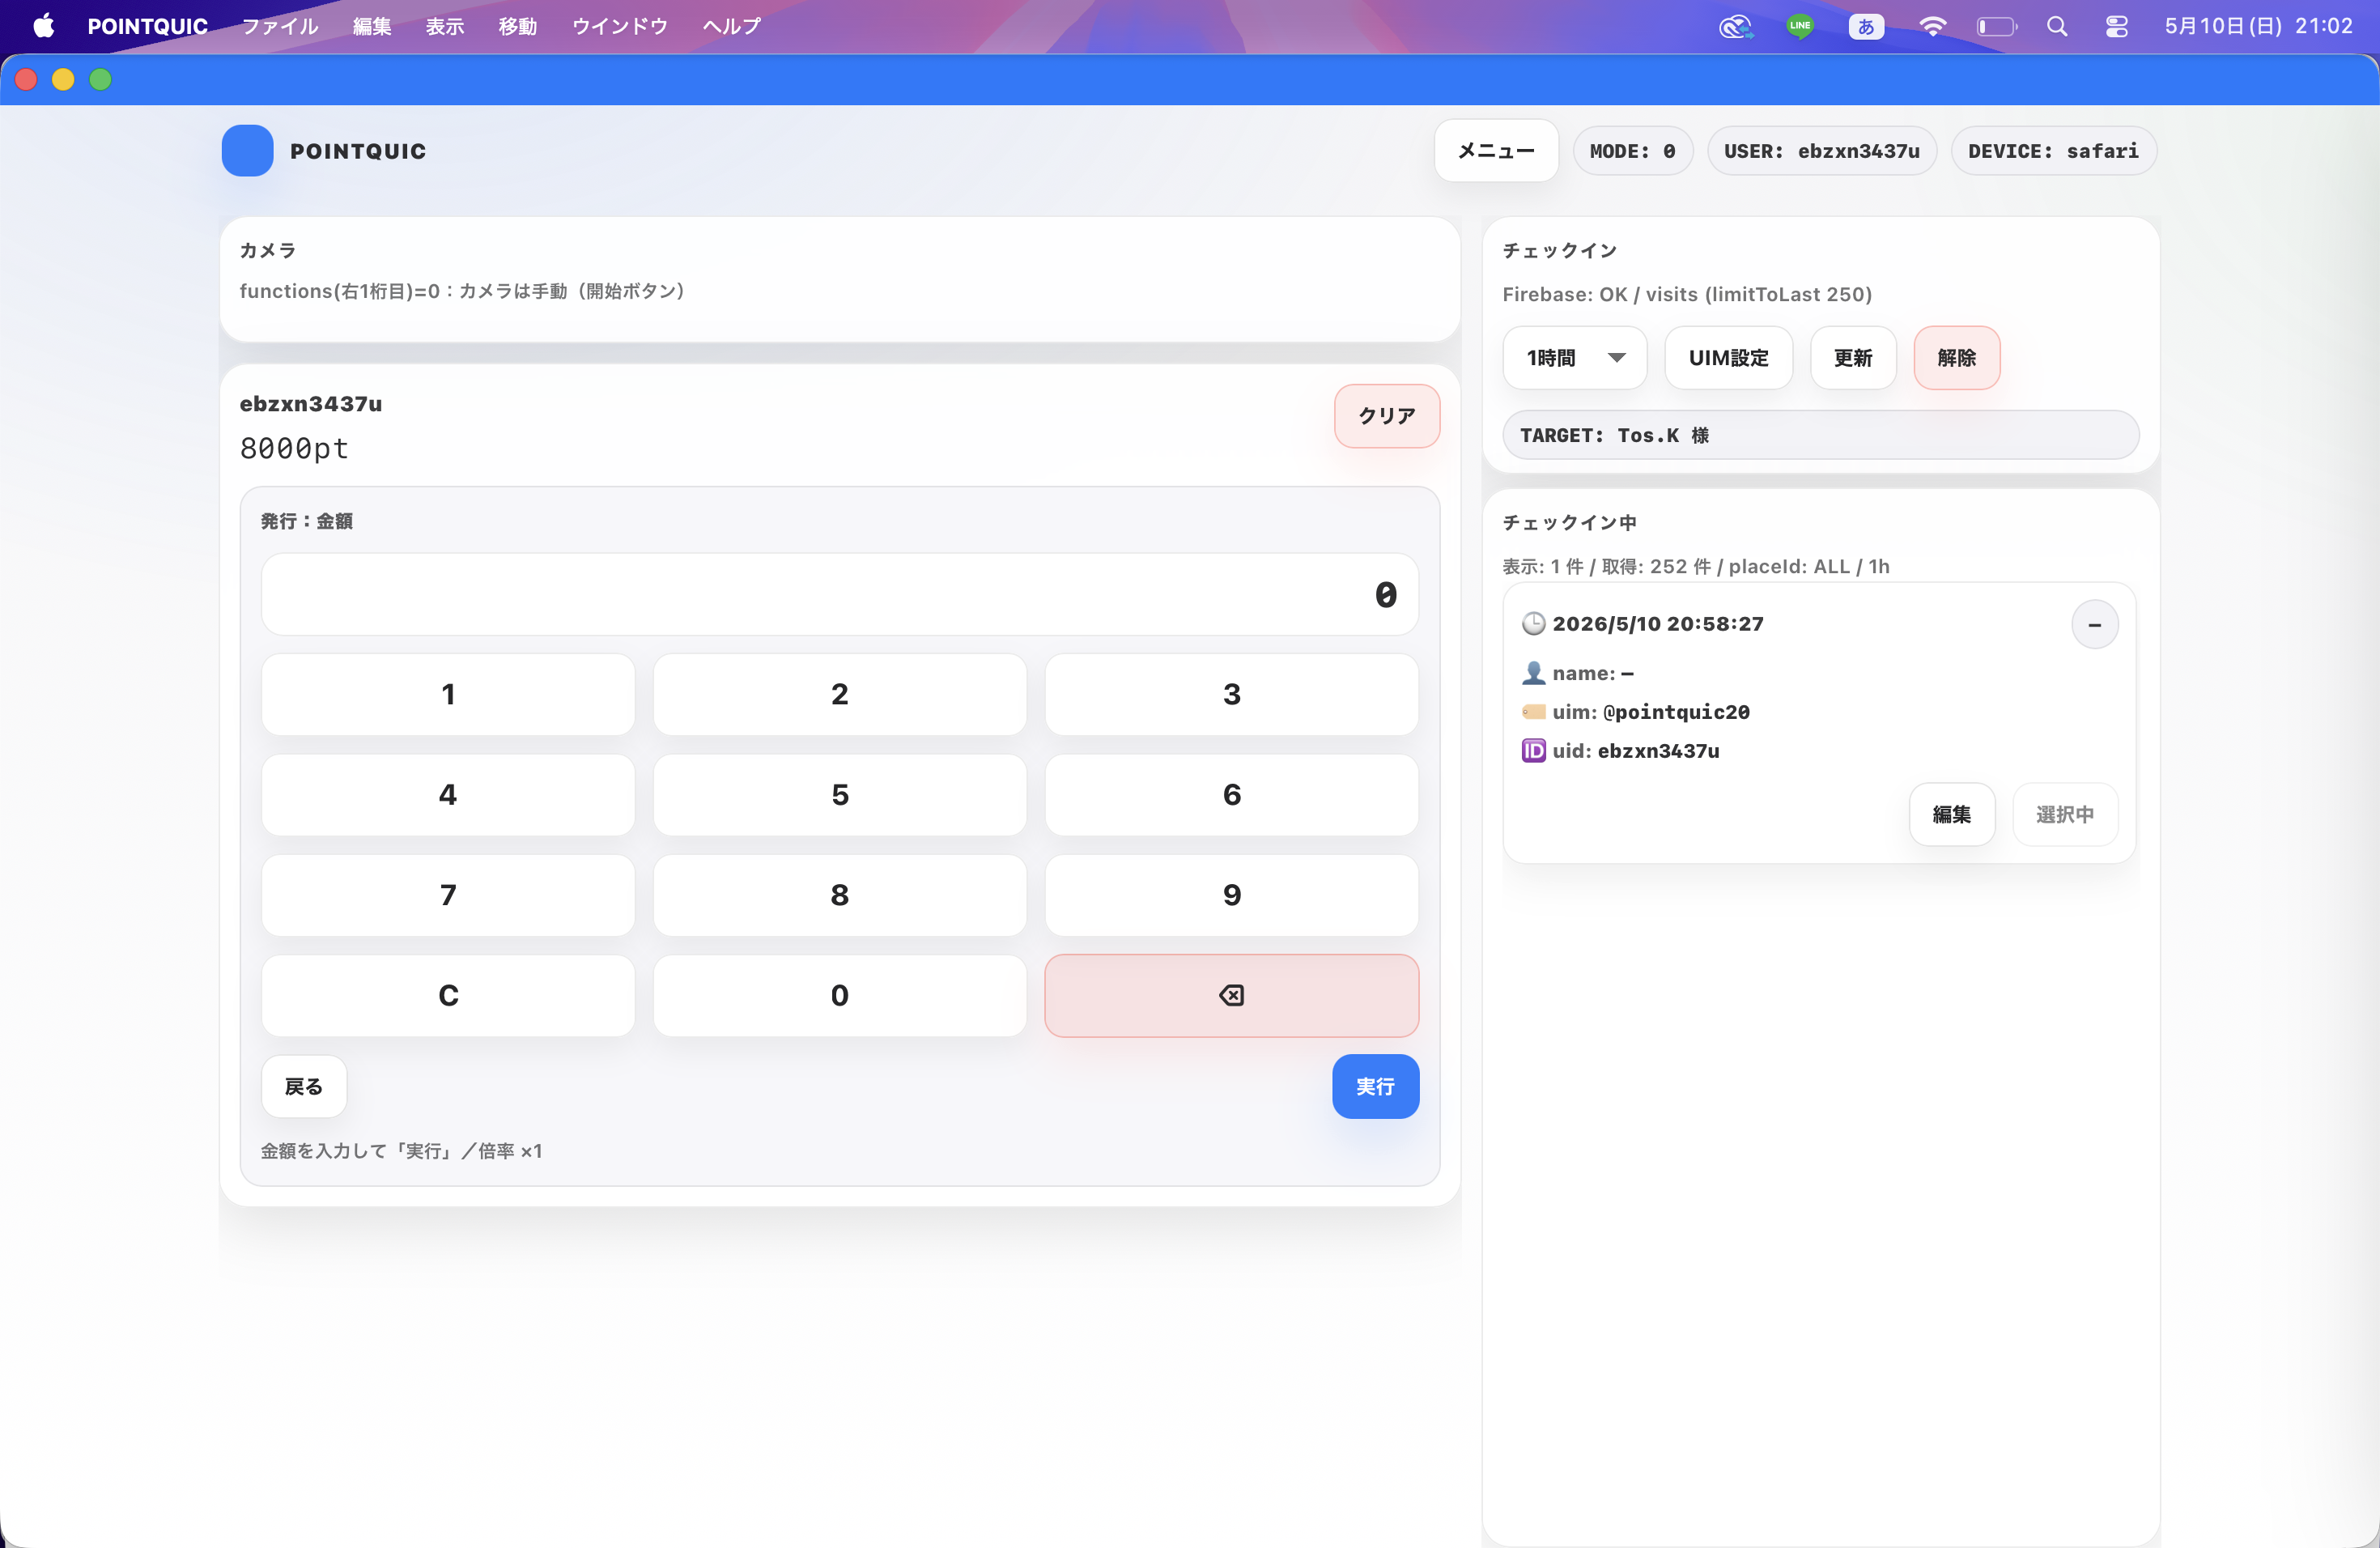
Task: Click the 実行 execute button
Action: 1375,1087
